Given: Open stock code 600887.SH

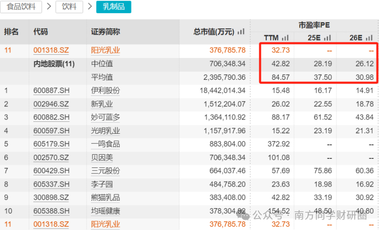Looking at the screenshot, I should [x=51, y=91].
